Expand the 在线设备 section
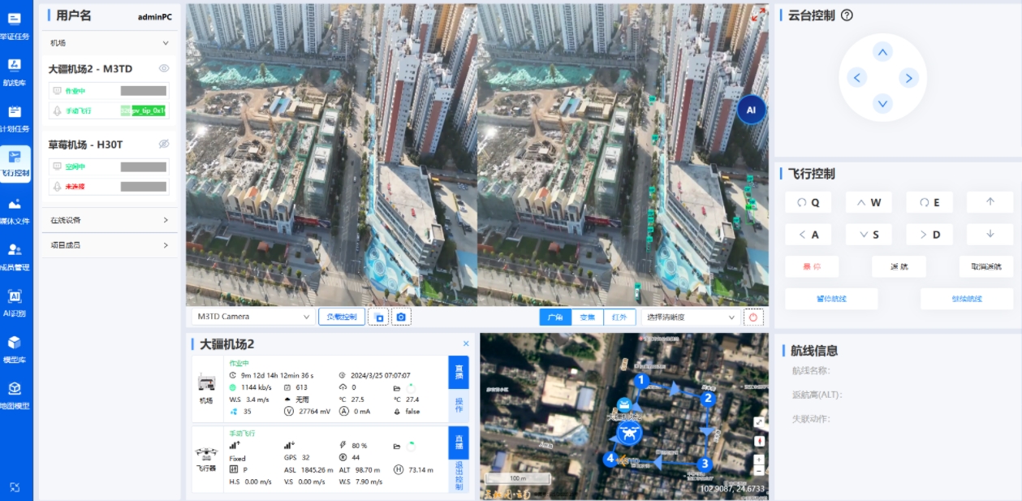This screenshot has width=1022, height=501. pyautogui.click(x=110, y=220)
